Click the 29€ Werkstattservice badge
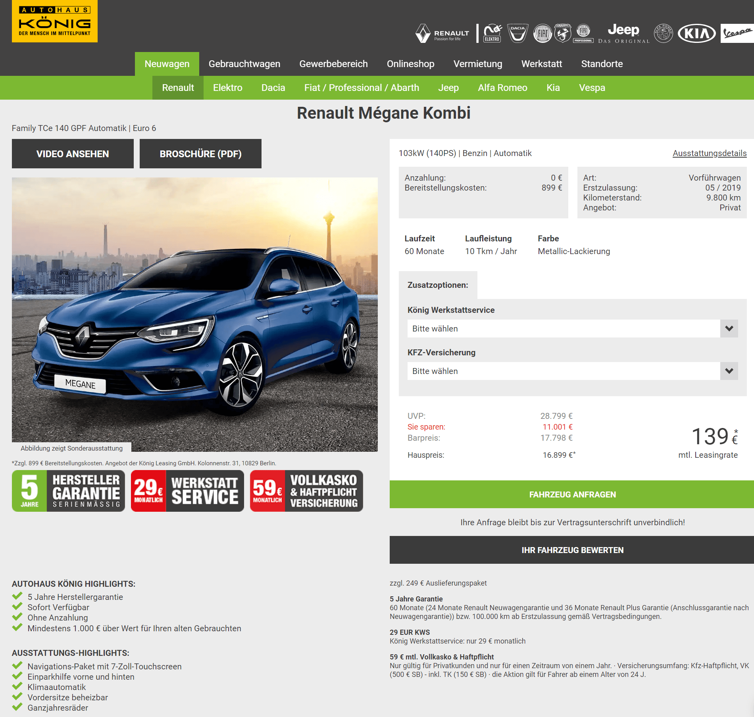 187,491
